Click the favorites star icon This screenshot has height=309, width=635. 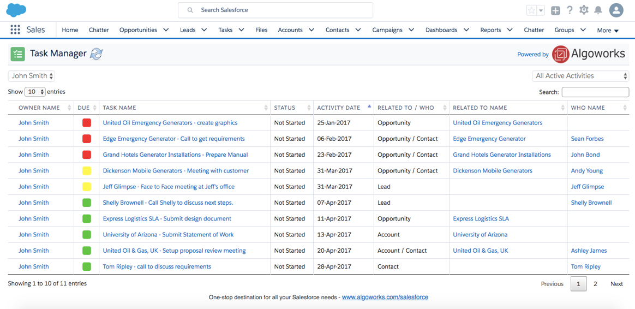531,10
